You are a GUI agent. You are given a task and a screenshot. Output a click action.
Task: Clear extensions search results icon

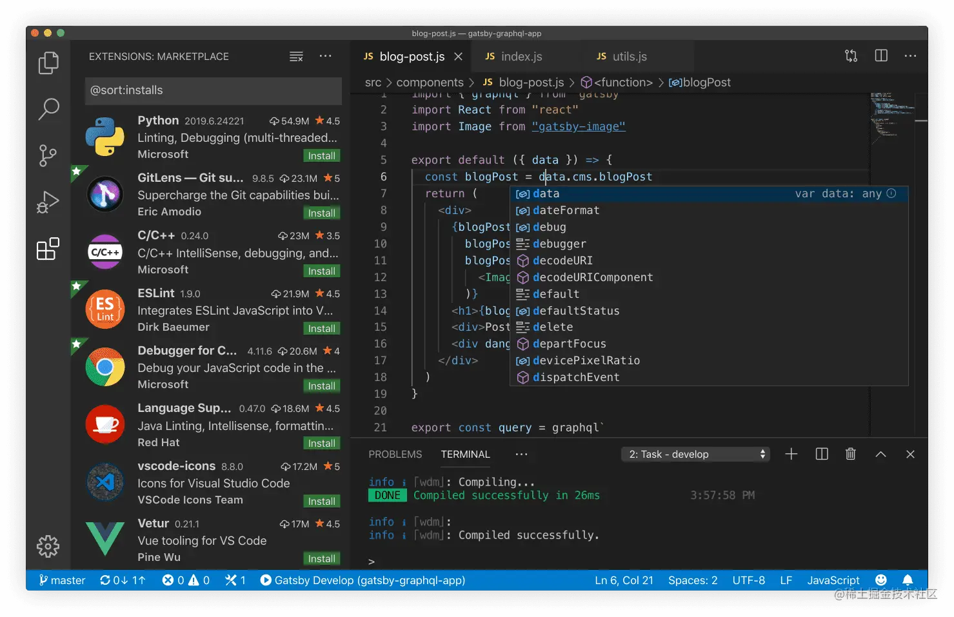click(296, 57)
